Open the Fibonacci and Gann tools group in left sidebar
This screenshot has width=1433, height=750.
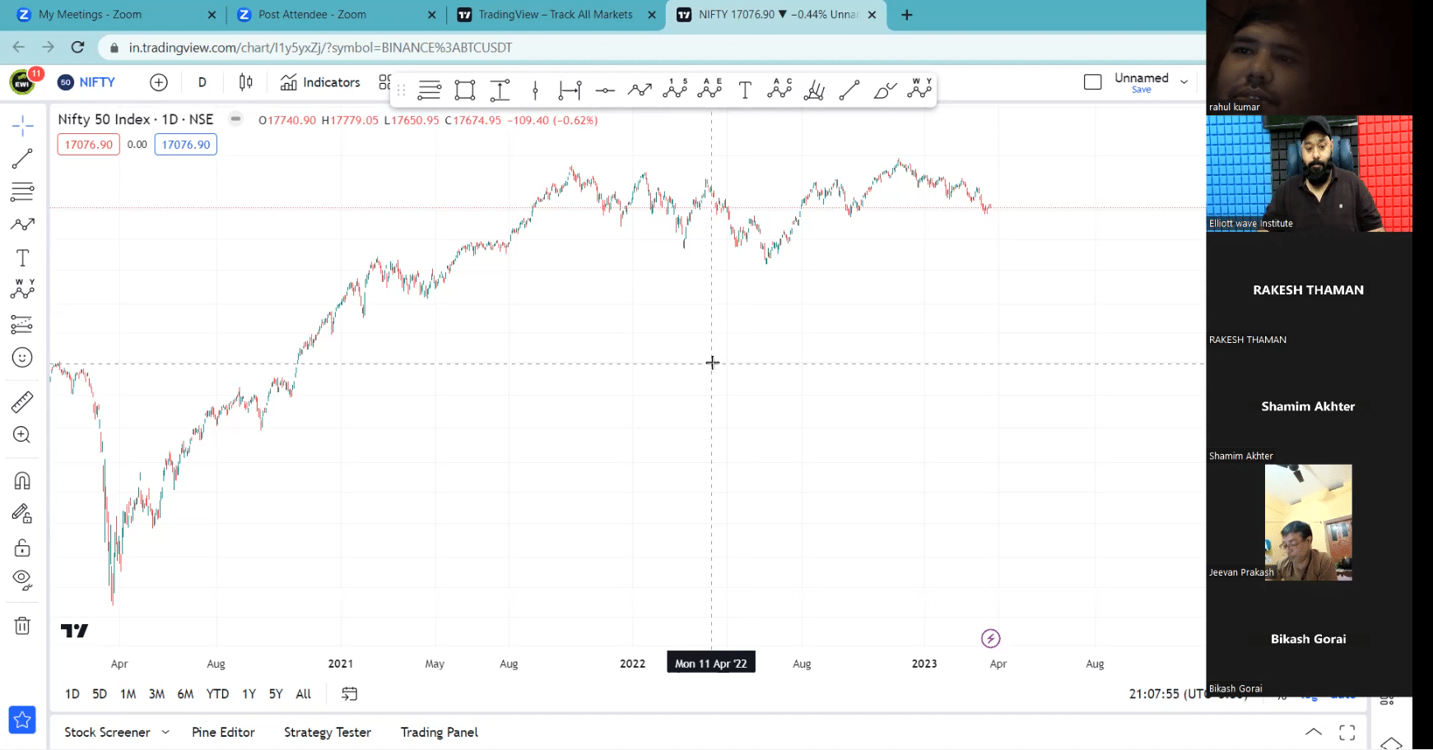click(x=22, y=192)
